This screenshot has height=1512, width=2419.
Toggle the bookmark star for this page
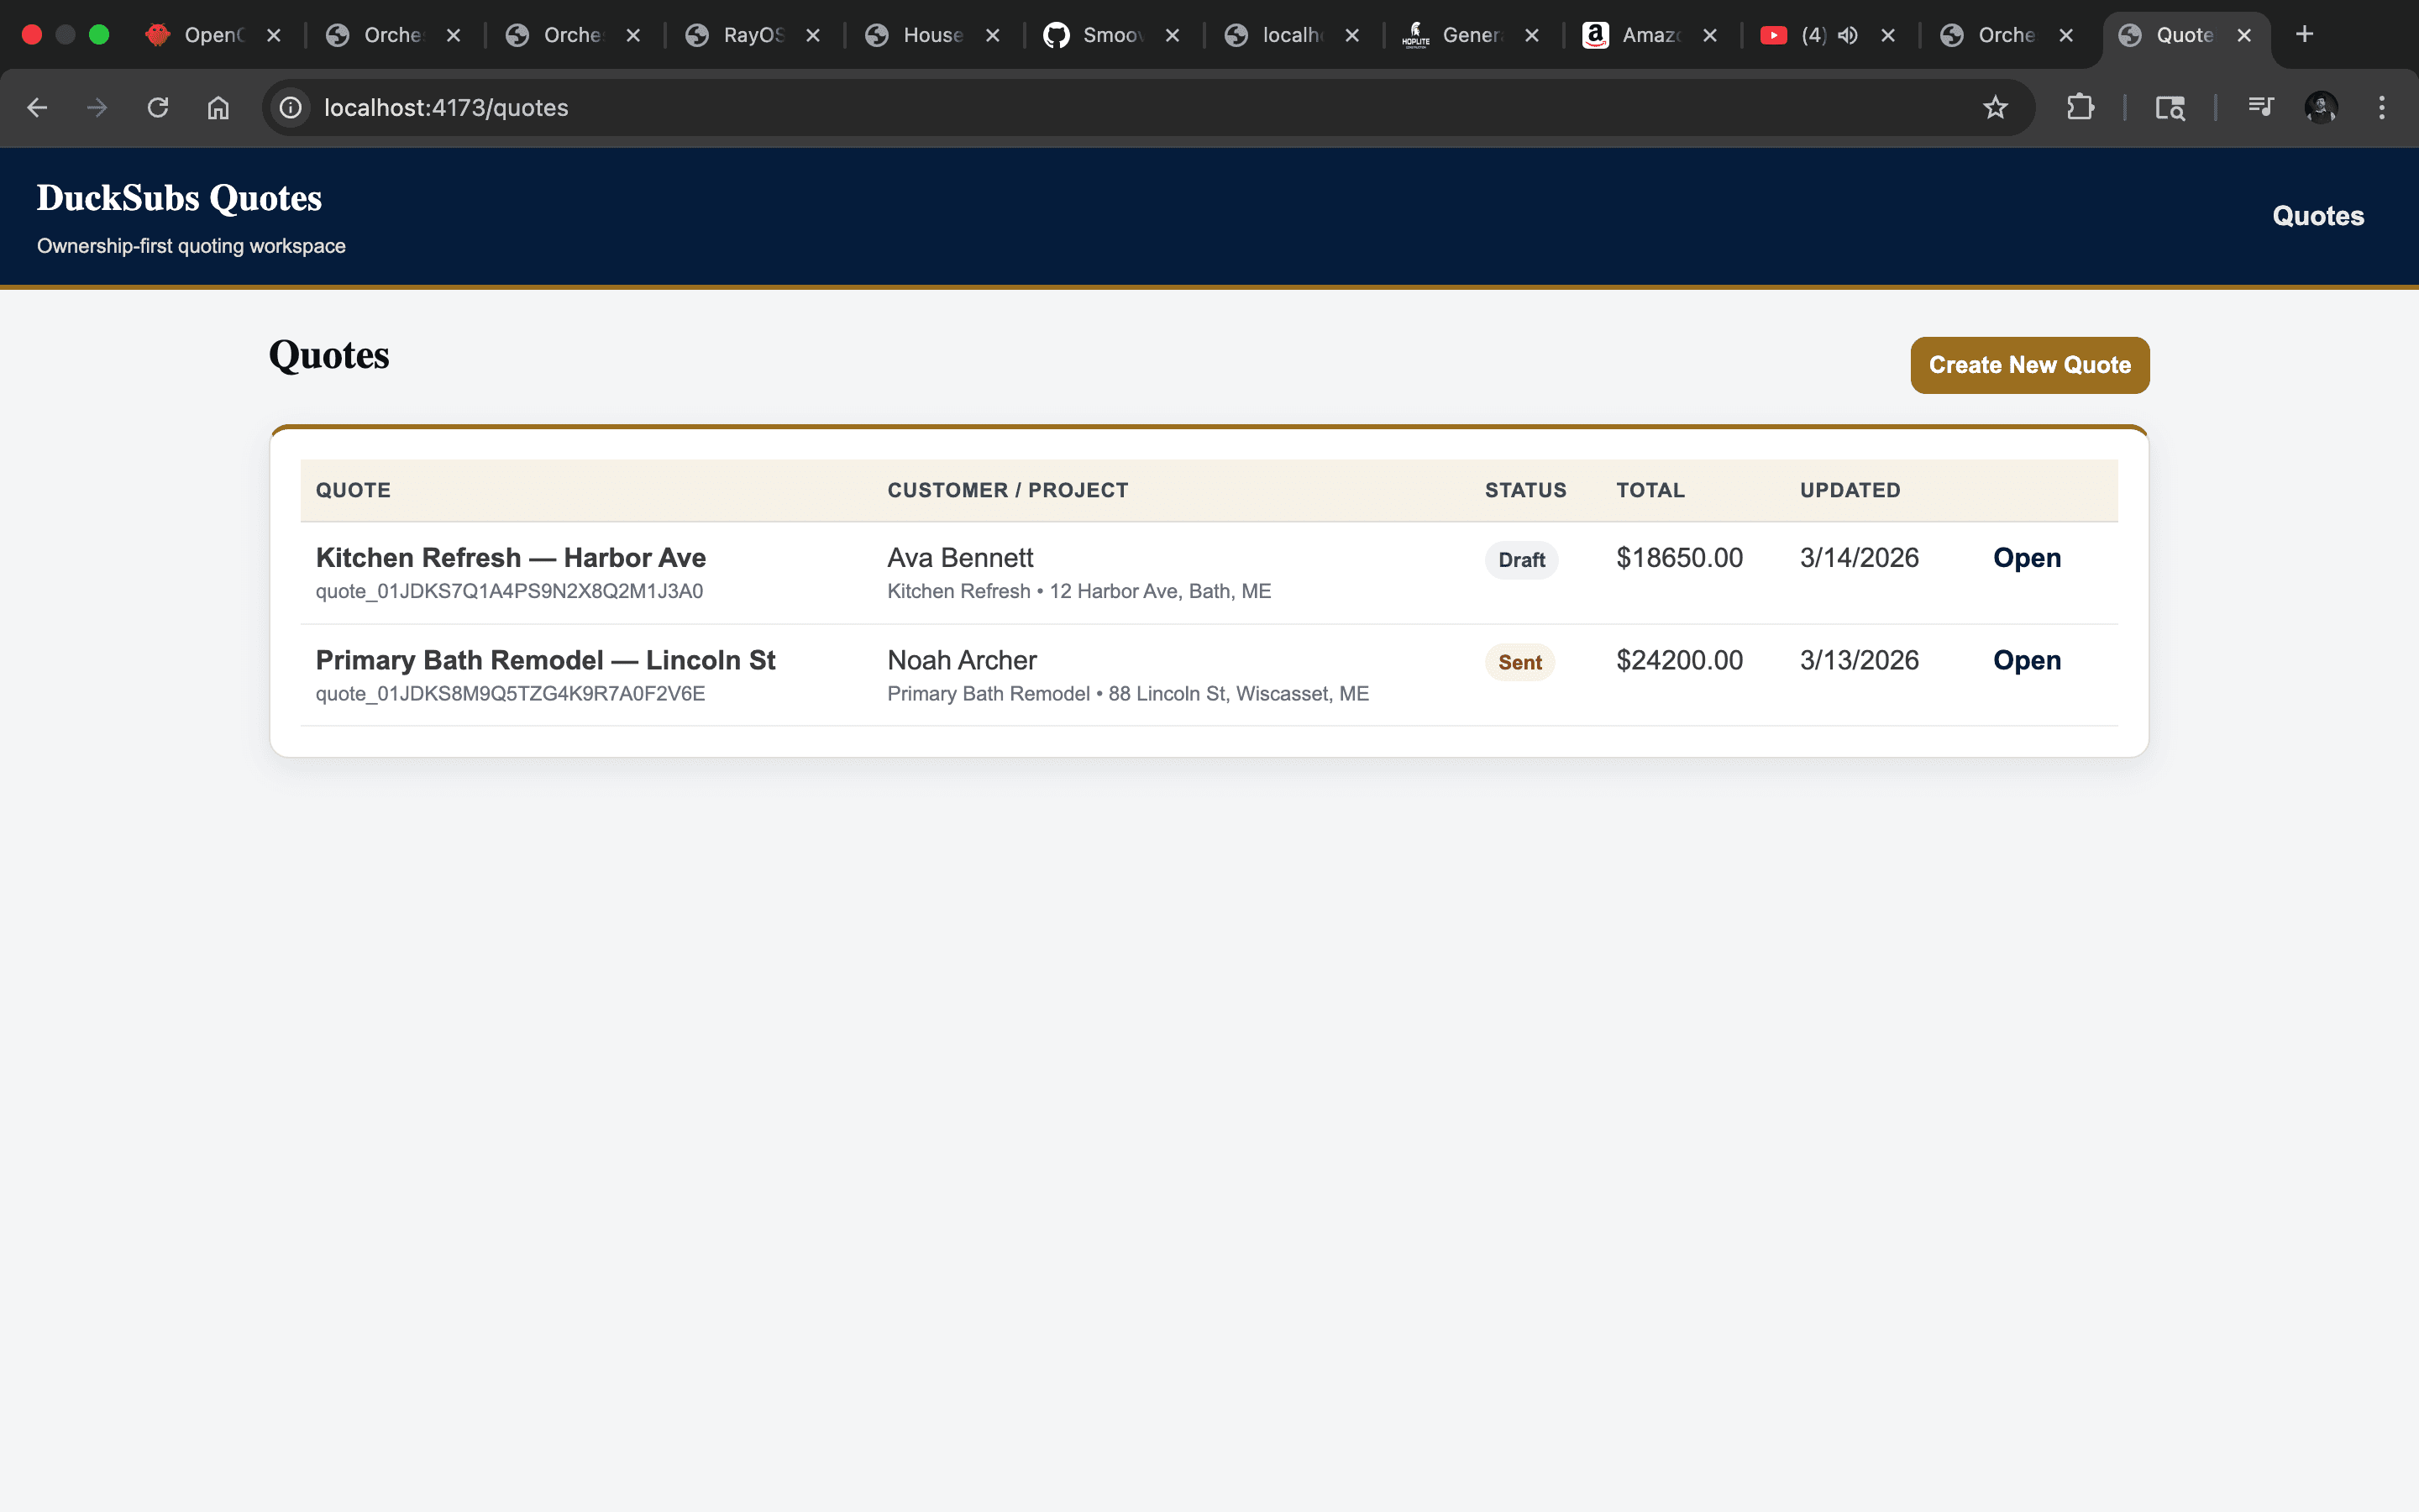coord(1995,107)
